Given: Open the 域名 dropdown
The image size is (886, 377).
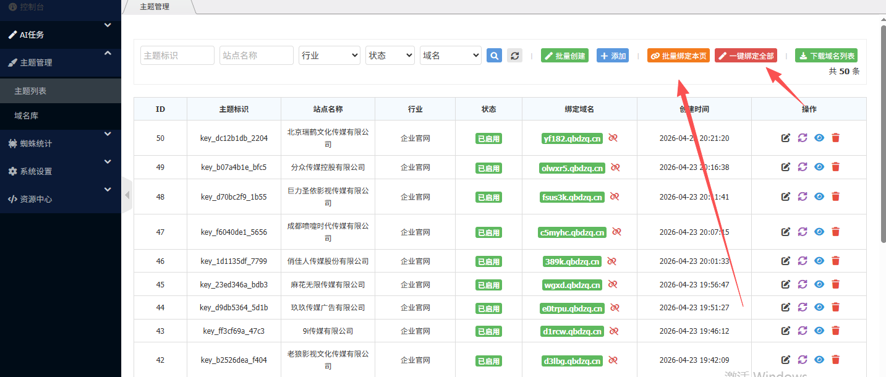Looking at the screenshot, I should pyautogui.click(x=450, y=55).
